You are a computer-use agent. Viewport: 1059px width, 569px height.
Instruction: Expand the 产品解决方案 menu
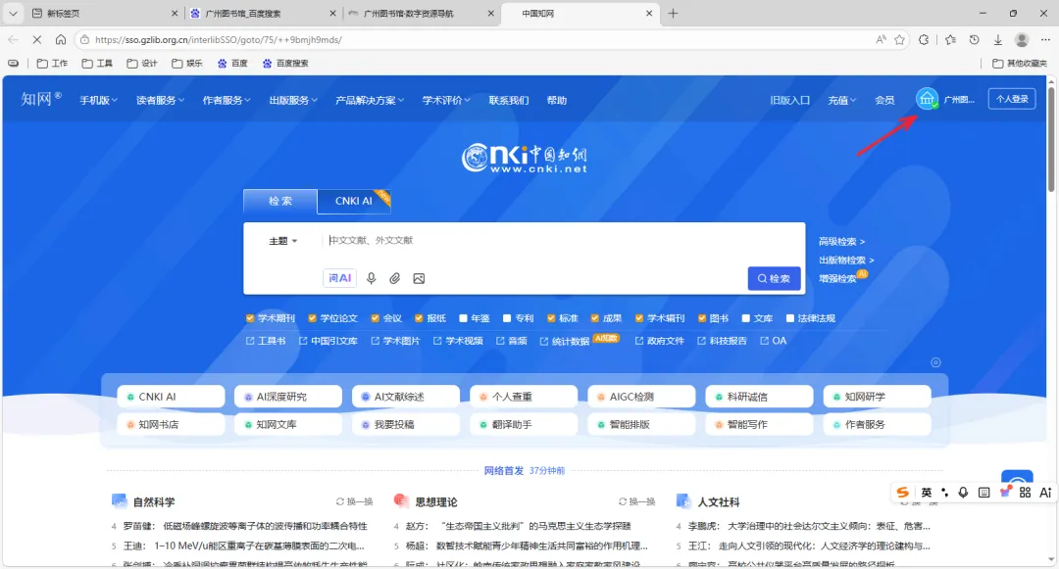click(x=370, y=100)
